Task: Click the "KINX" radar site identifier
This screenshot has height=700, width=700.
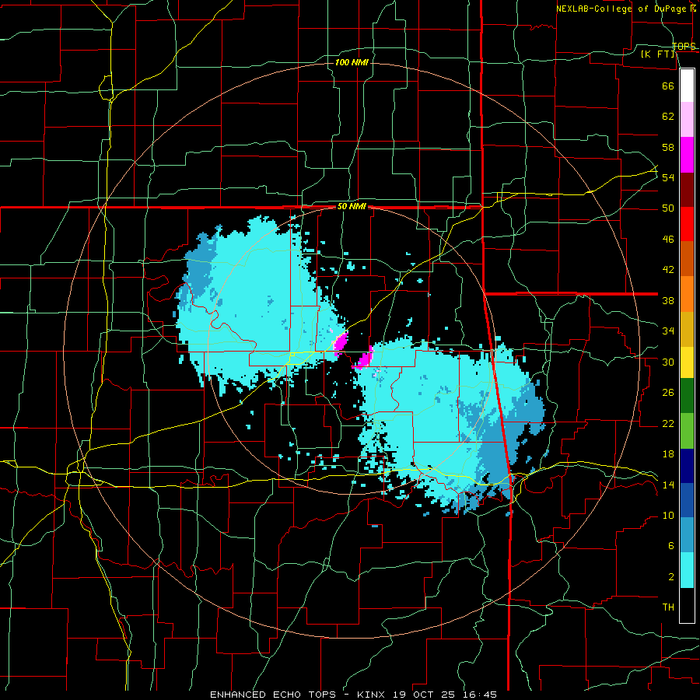Action: 370,695
